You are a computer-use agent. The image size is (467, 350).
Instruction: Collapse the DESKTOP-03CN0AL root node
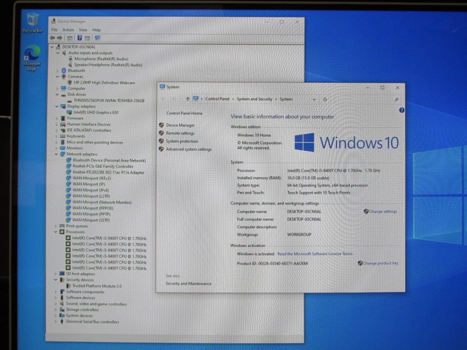click(52, 47)
